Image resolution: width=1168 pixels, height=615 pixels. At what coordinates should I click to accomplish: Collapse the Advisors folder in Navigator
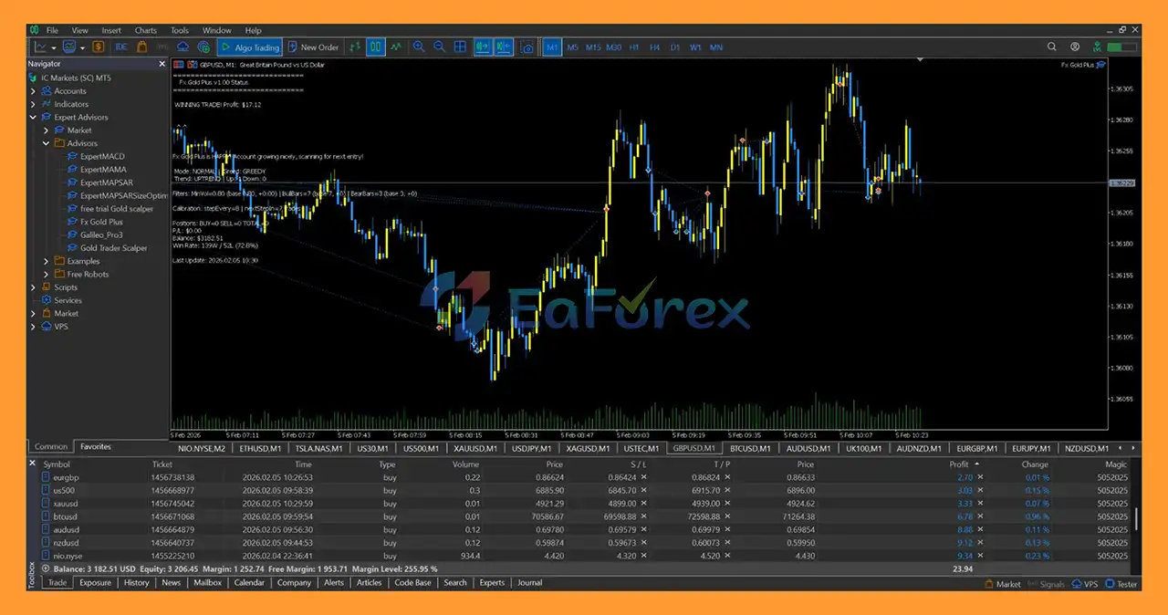tap(47, 143)
